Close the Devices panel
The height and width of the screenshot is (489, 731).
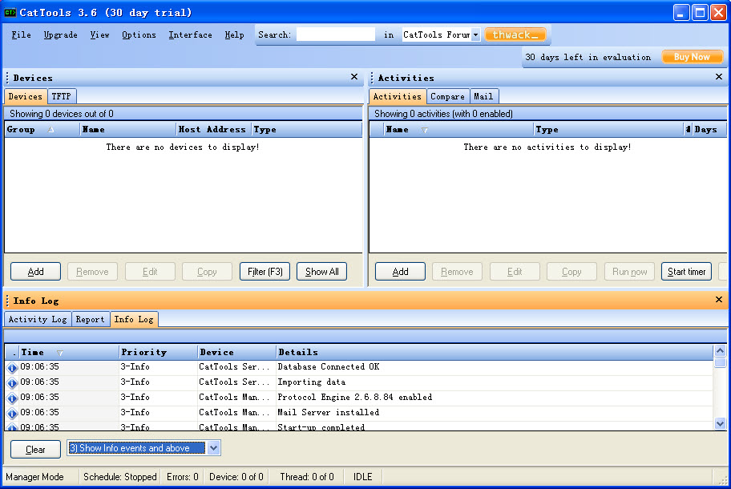[x=353, y=77]
